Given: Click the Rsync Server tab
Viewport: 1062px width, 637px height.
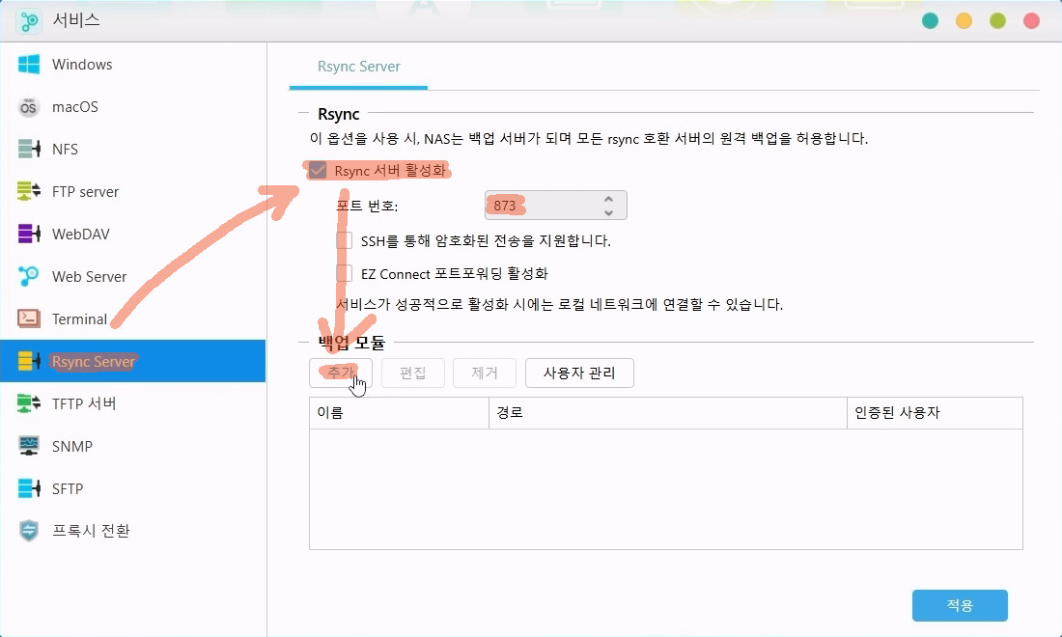Looking at the screenshot, I should point(359,68).
